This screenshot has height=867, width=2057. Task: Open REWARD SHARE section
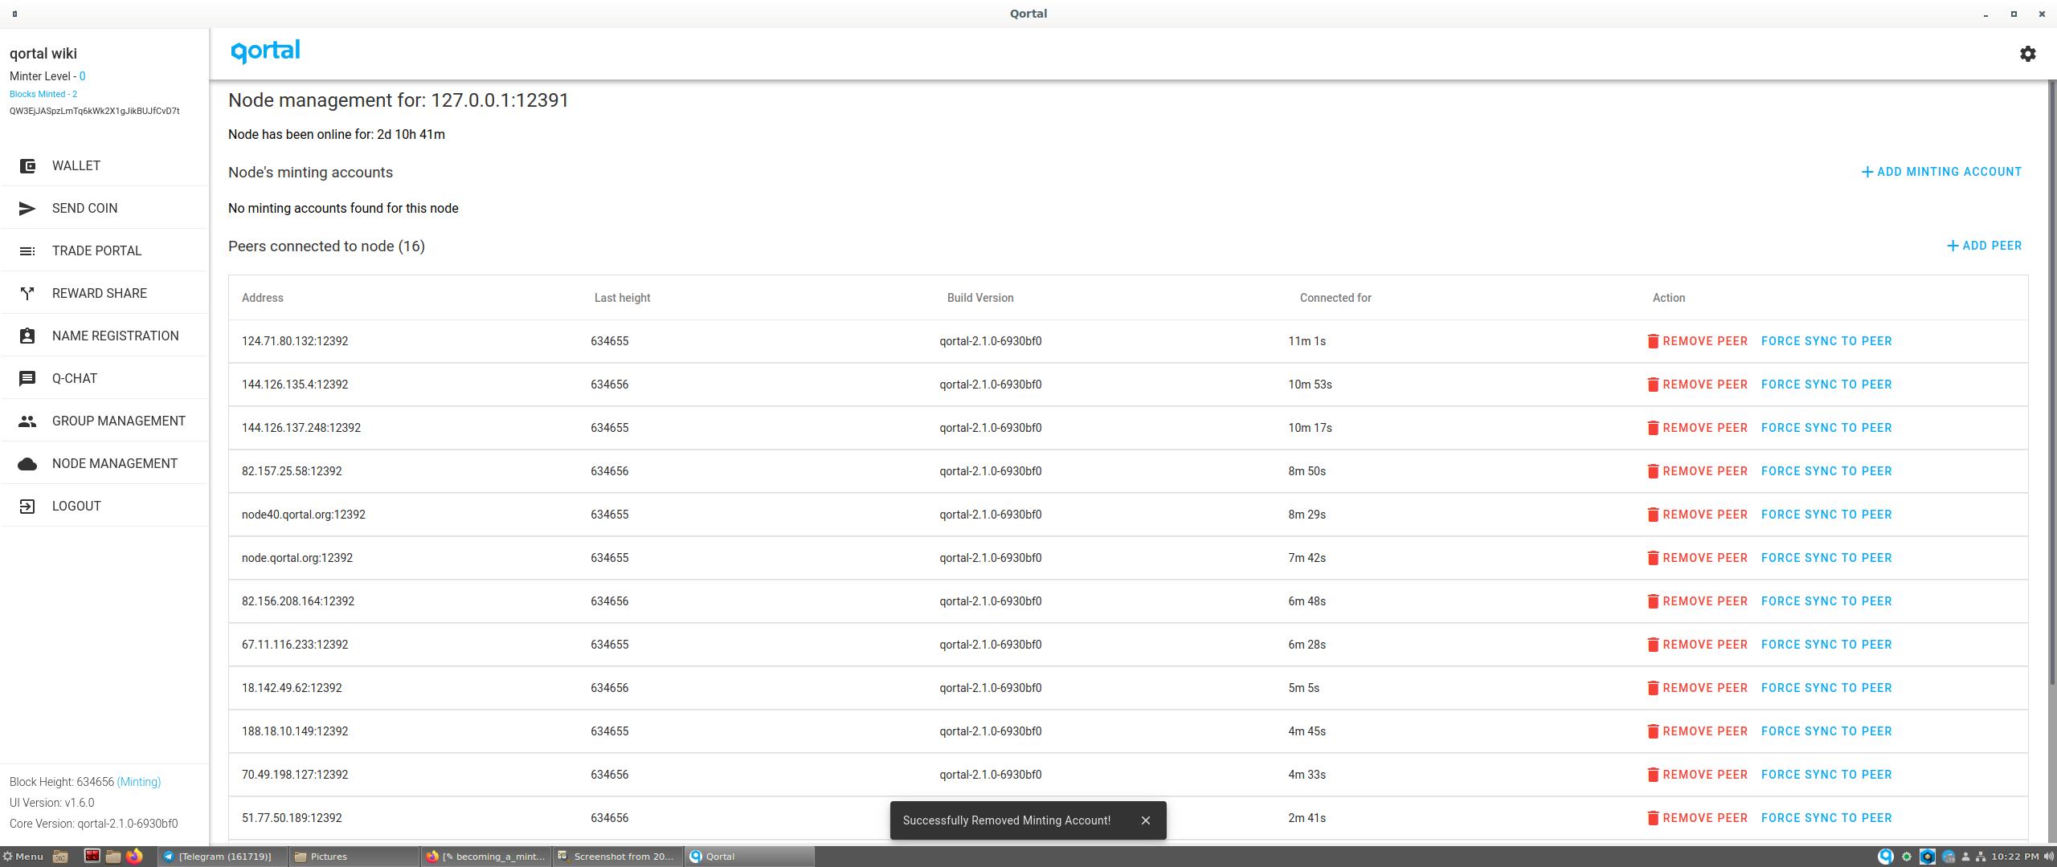(104, 294)
